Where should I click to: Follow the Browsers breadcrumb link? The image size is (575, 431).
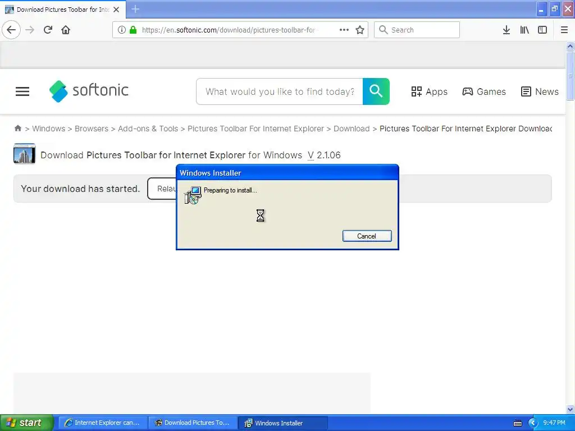92,129
